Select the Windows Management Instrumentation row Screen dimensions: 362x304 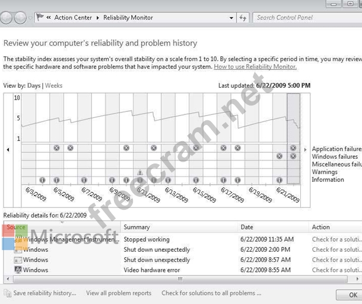(x=183, y=239)
